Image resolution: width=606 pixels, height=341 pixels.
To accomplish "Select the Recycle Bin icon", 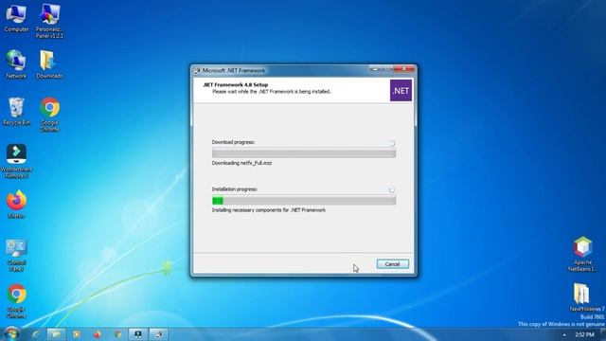I will pyautogui.click(x=16, y=112).
